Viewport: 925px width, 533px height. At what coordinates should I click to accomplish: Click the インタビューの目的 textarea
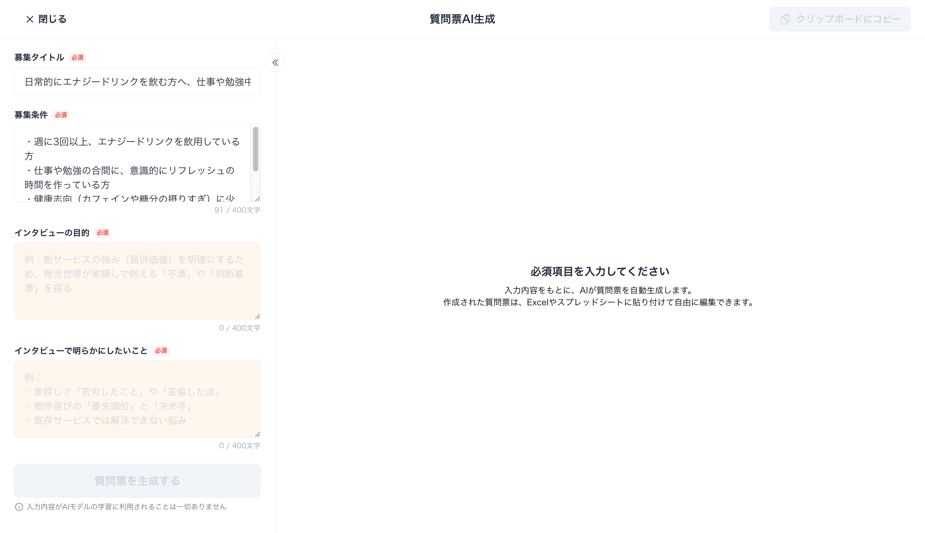click(137, 281)
